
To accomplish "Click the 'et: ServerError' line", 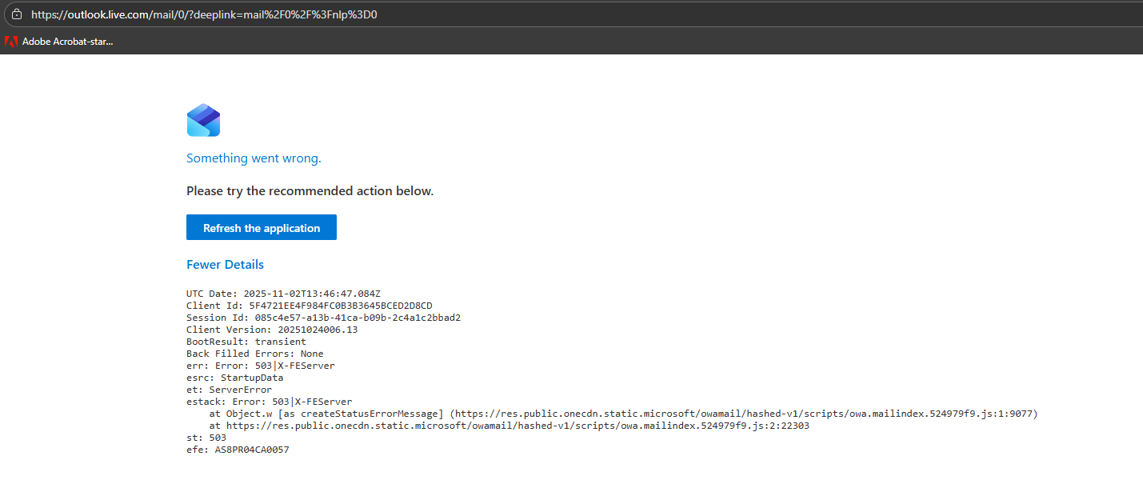I will pyautogui.click(x=229, y=390).
